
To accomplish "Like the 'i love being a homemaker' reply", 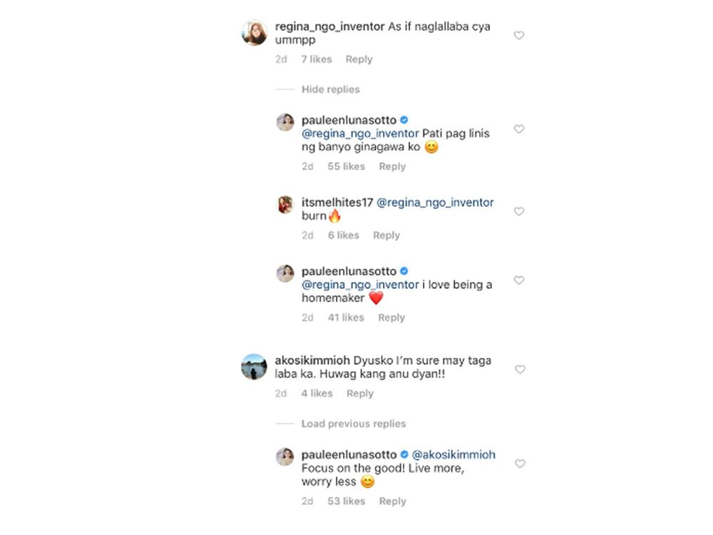I will click(519, 280).
